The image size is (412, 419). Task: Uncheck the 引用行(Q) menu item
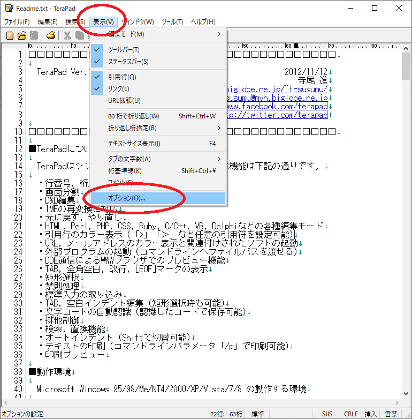[x=158, y=77]
